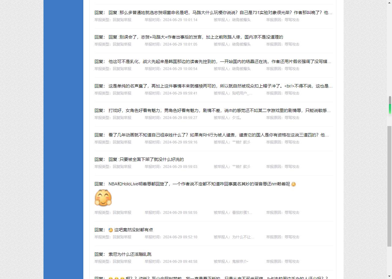The image size is (392, 279).
Task: Click reported user "为什么不让..."
Action: tap(243, 237)
